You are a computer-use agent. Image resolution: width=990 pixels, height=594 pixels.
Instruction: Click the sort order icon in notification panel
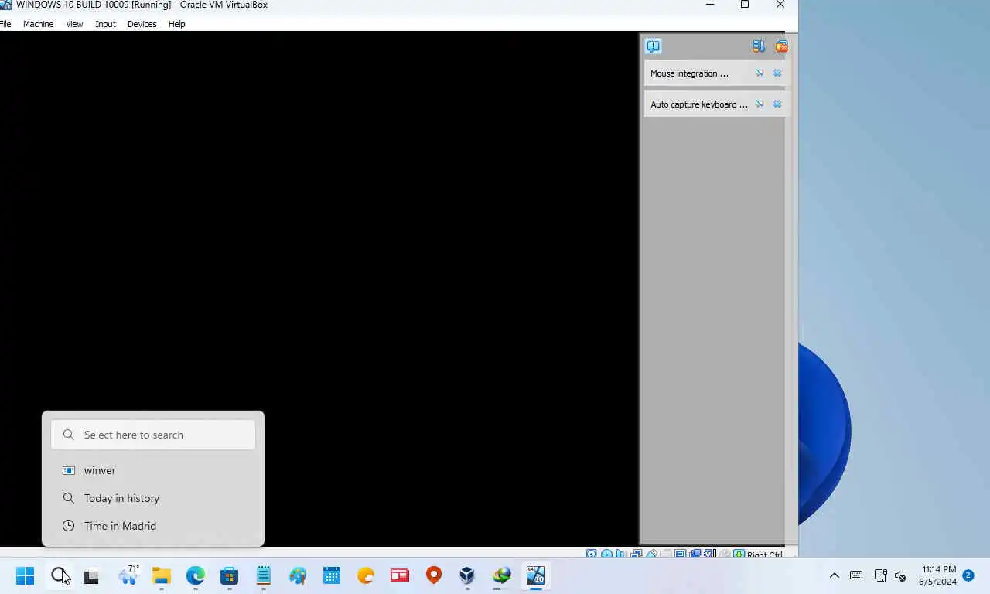pyautogui.click(x=759, y=46)
